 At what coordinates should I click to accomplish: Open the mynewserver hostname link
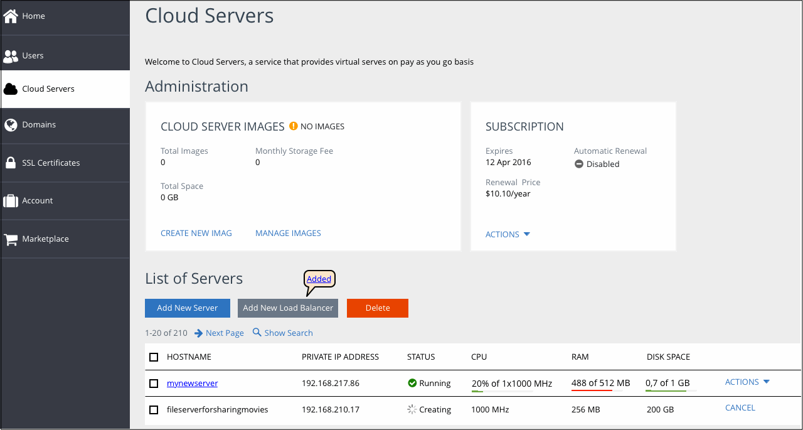click(x=192, y=383)
